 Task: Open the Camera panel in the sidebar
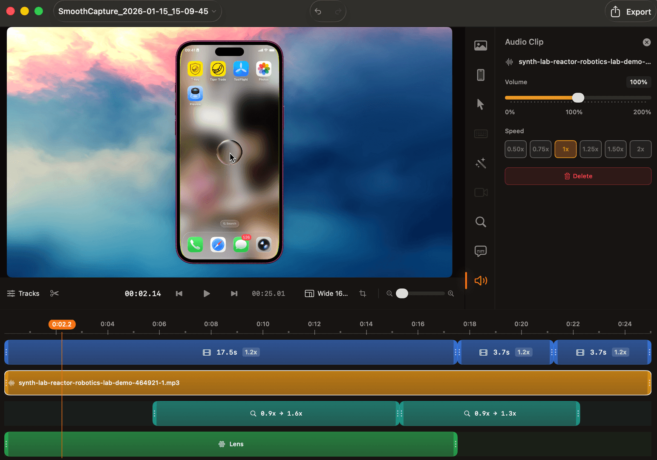tap(481, 193)
